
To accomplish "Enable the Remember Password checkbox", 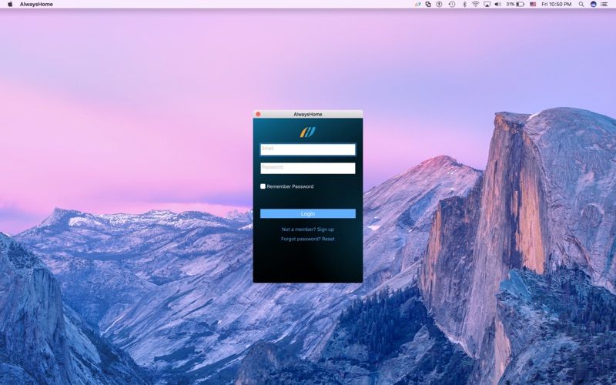I will [x=263, y=186].
